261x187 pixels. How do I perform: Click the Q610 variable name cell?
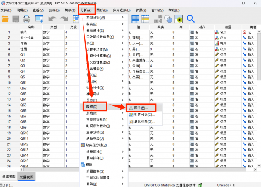click(x=31, y=133)
